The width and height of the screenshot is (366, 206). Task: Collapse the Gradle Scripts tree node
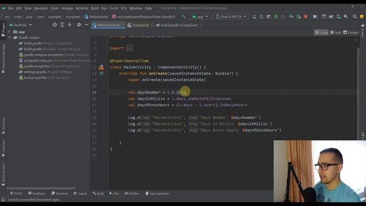pyautogui.click(x=9, y=37)
